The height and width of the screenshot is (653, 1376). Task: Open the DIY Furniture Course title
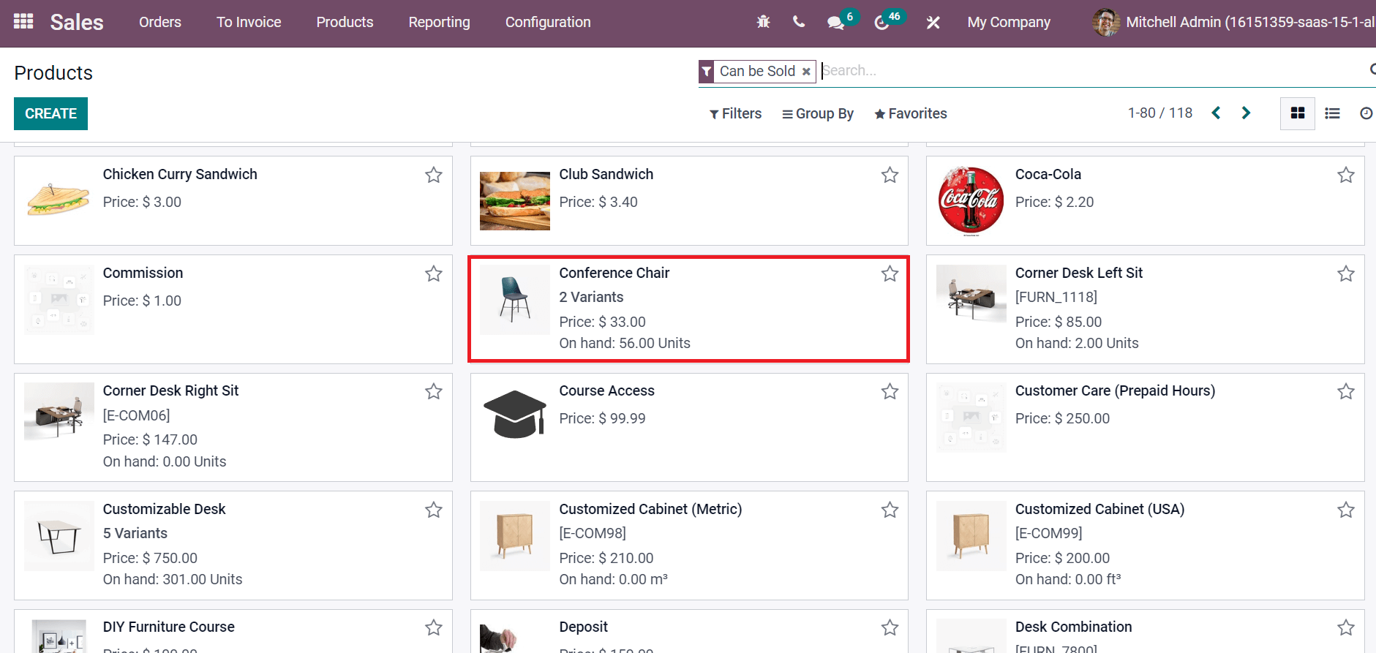click(169, 627)
